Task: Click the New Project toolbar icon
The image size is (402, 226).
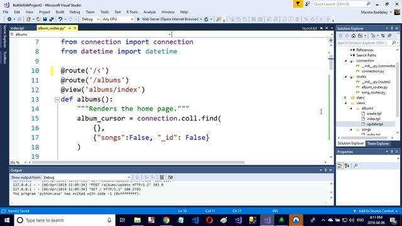Action: pyautogui.click(x=28, y=19)
